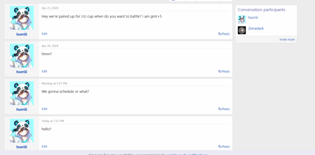315x155 pixels.
Task: Click horriii's avatar on UU cup message
Action: [22, 18]
